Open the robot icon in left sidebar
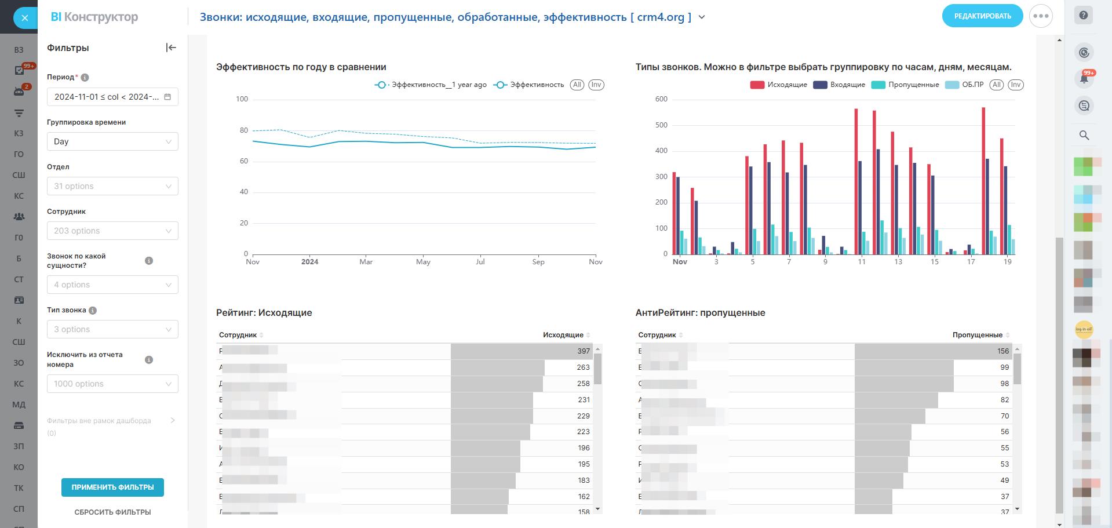 [x=19, y=92]
